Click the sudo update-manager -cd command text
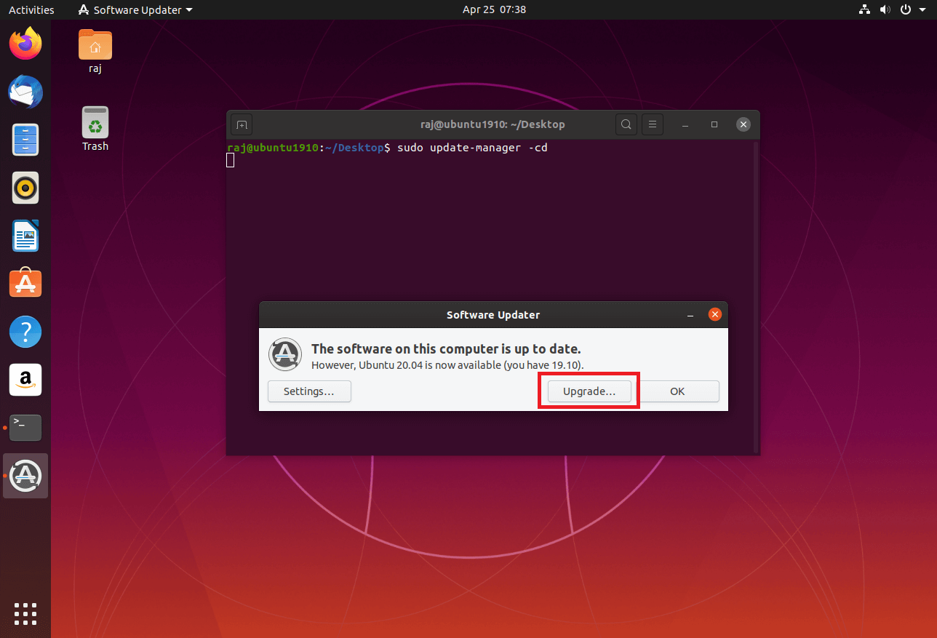Image resolution: width=937 pixels, height=638 pixels. point(472,148)
